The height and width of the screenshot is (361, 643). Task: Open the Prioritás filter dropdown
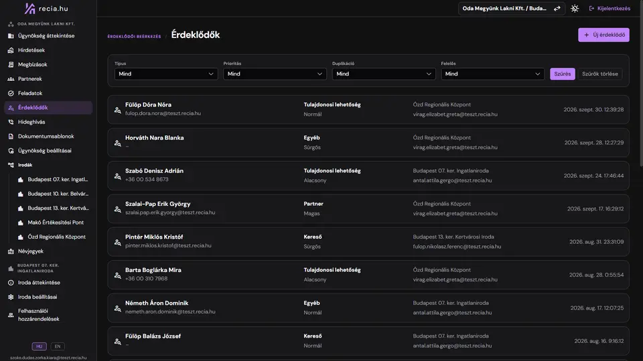275,74
